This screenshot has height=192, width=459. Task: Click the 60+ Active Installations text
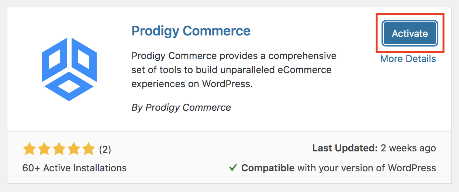click(75, 168)
